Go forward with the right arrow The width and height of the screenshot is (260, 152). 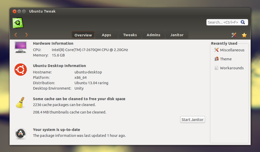pyautogui.click(x=27, y=35)
